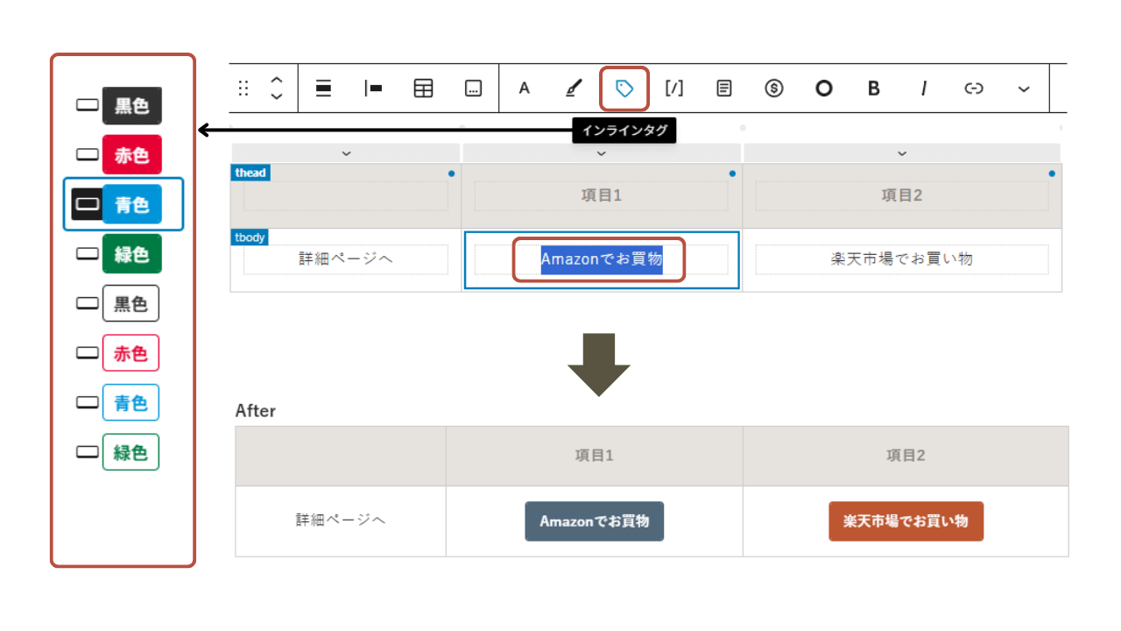
Task: Open the block alignment toolbar icon
Action: pos(323,88)
